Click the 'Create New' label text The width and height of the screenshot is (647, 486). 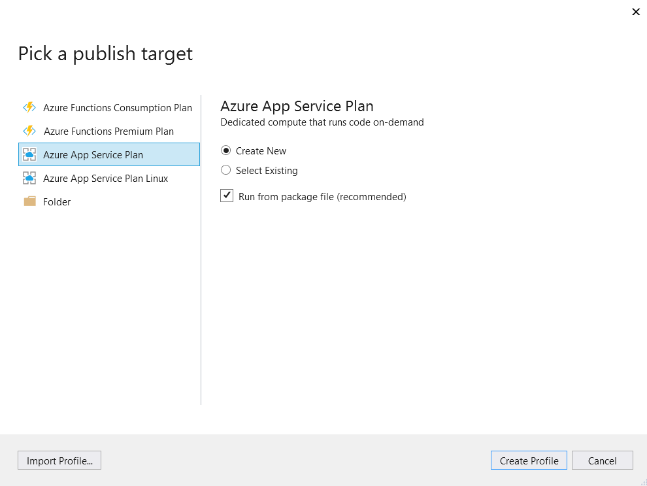(261, 151)
